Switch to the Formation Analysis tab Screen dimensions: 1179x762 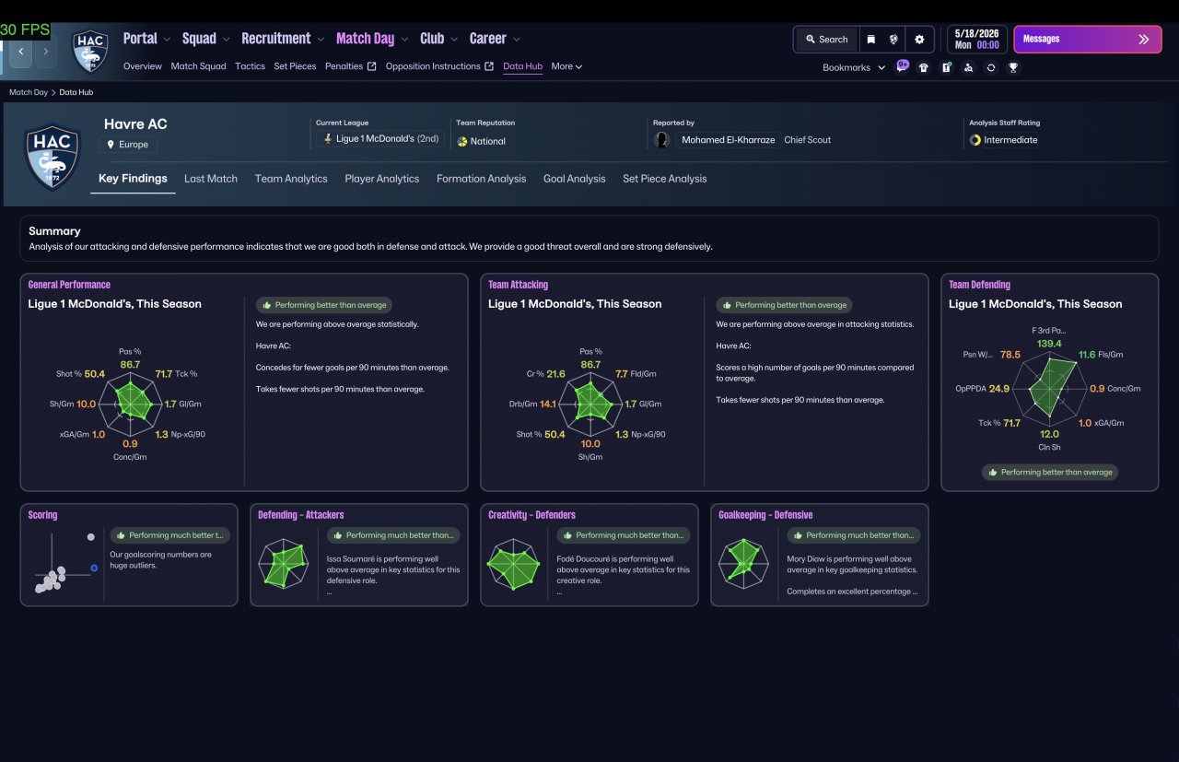click(x=481, y=179)
